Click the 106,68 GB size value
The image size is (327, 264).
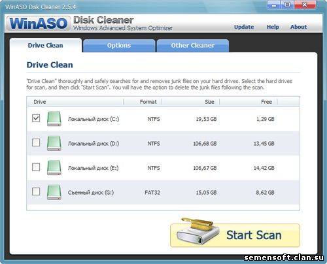pyautogui.click(x=205, y=144)
